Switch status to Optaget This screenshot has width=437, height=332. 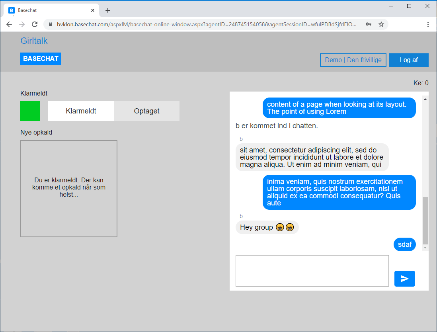(146, 111)
